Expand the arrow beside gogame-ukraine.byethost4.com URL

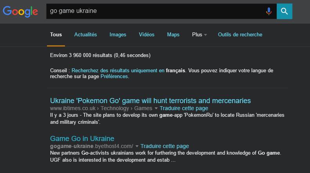pos(137,146)
